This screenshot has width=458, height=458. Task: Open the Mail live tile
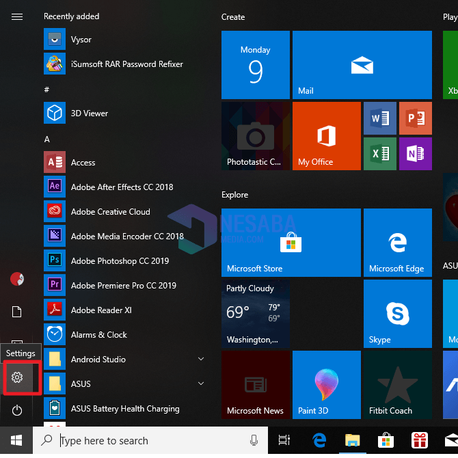(x=362, y=65)
